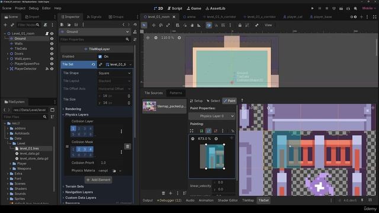Select the Walls node in scene tree

click(x=18, y=44)
